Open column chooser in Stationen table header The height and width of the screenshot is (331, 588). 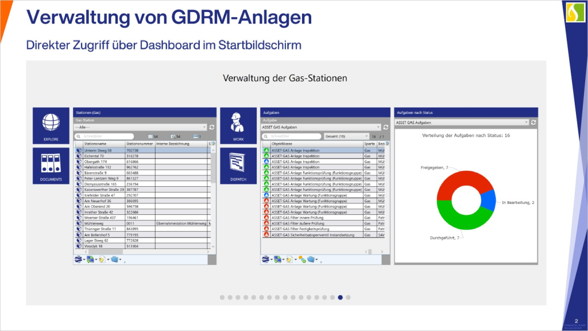[213, 143]
